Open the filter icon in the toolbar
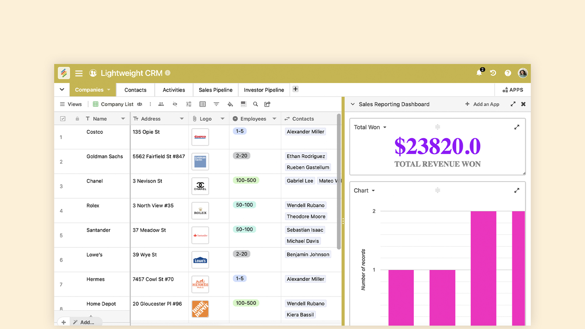 click(x=216, y=104)
